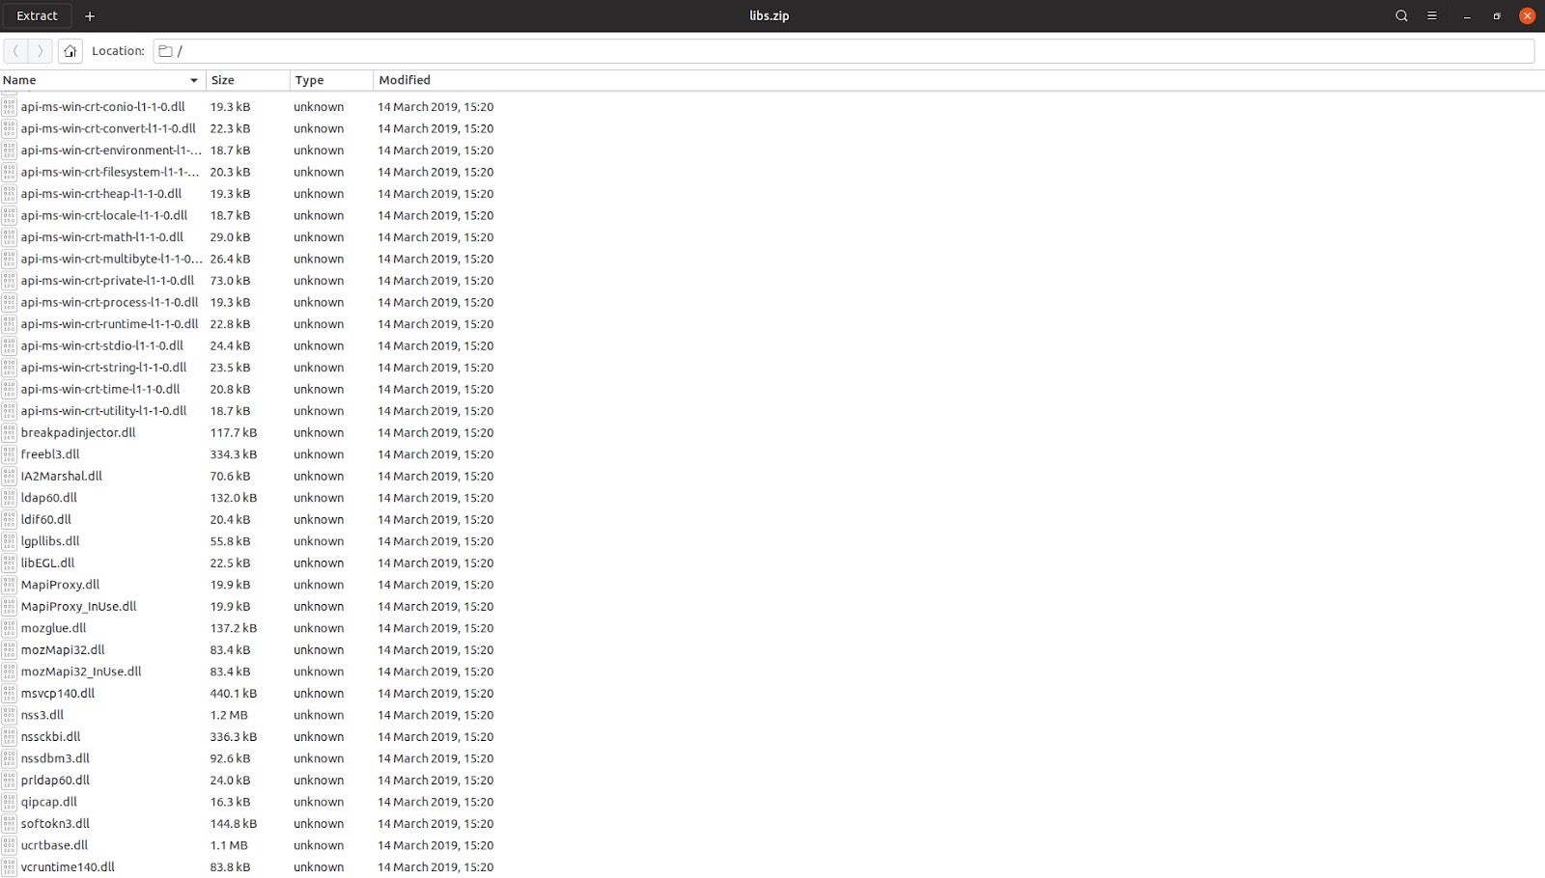Click the home location icon

(70, 51)
